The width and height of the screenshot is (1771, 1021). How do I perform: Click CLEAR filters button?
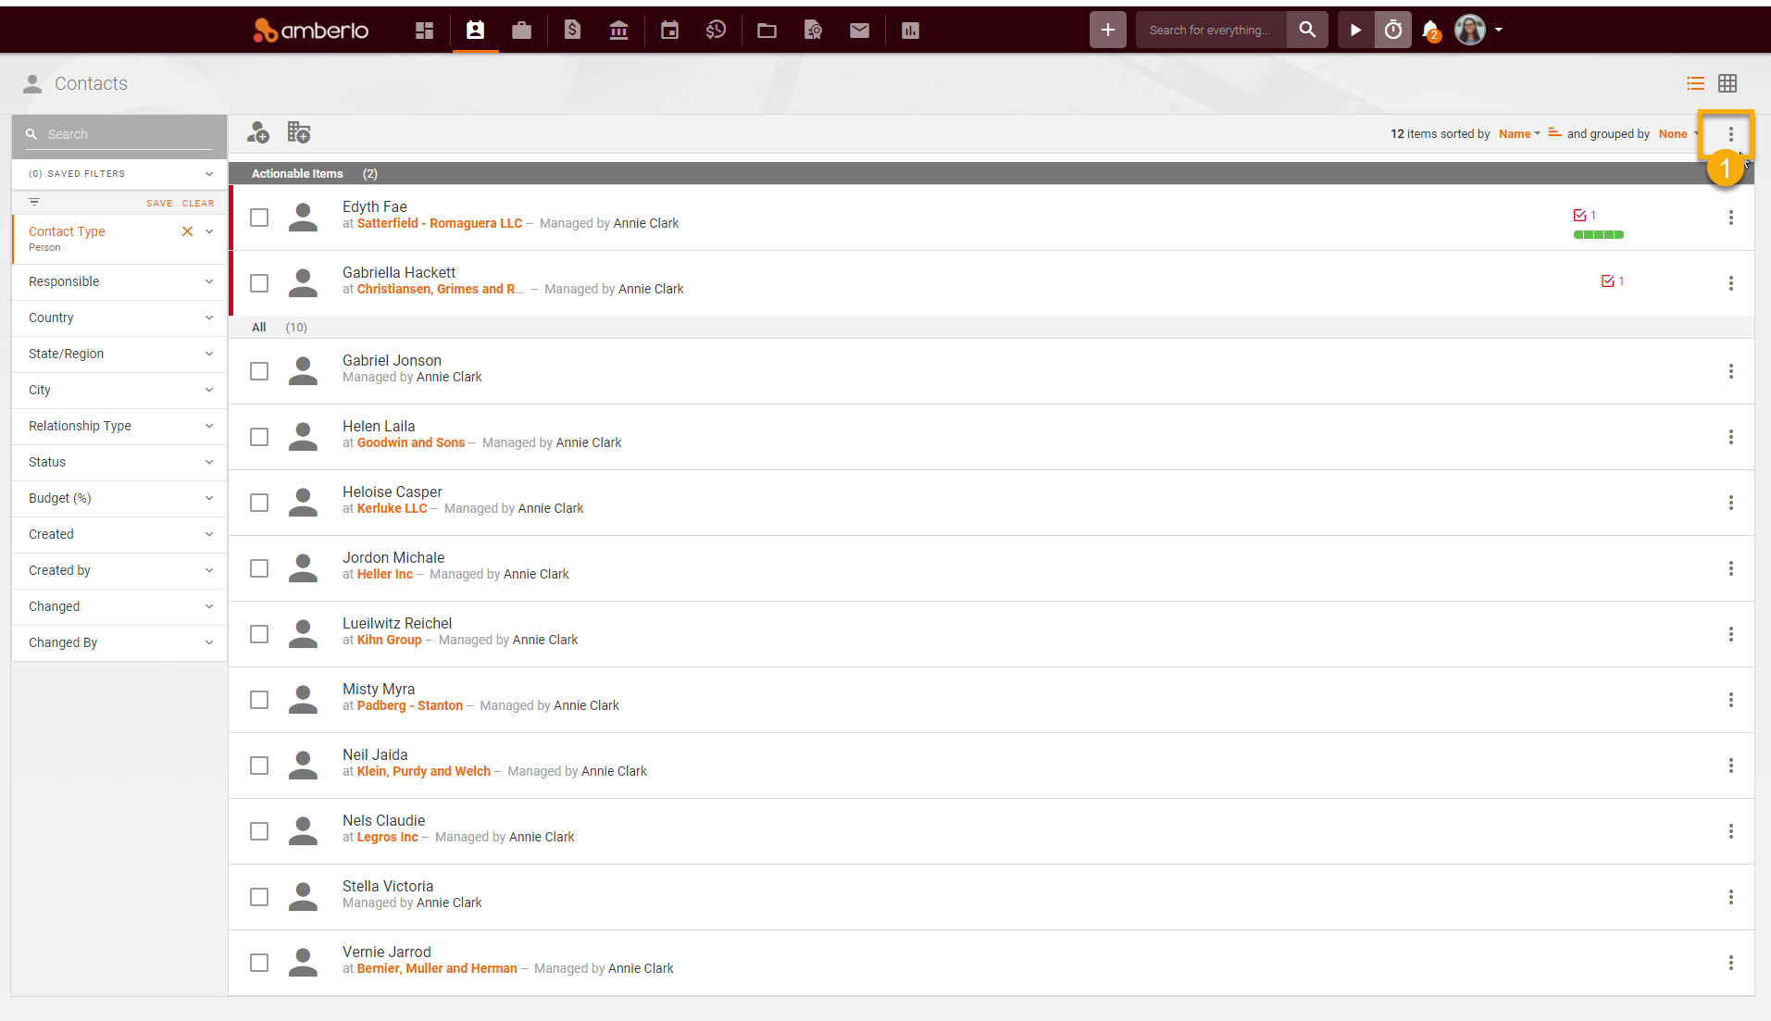pos(198,204)
